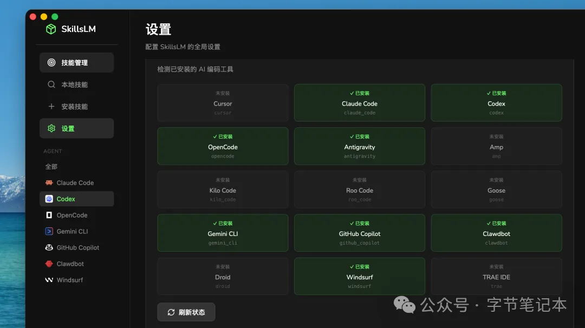Click the GitHub Copilot tool card
585x328 pixels.
click(x=359, y=233)
